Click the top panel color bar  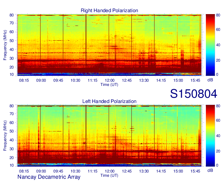210,45
